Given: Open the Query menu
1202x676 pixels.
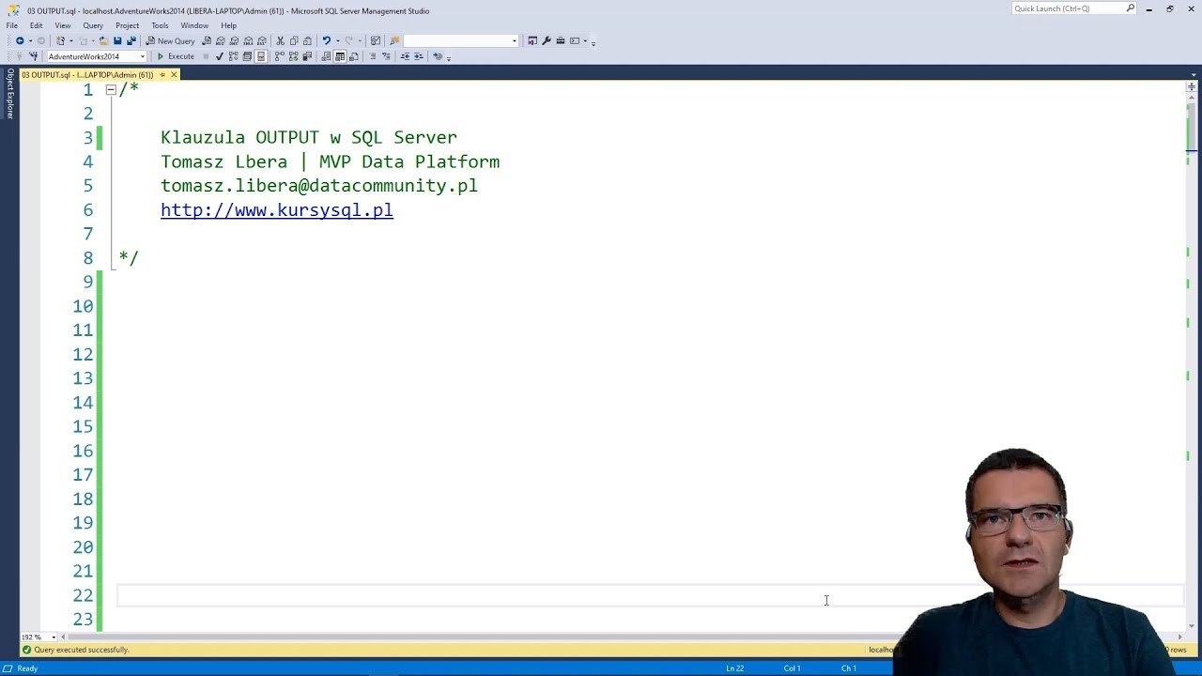Looking at the screenshot, I should [x=92, y=25].
